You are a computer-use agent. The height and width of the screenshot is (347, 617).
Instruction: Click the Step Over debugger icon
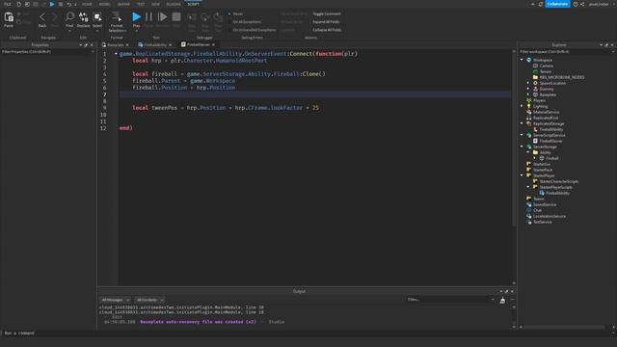205,17
